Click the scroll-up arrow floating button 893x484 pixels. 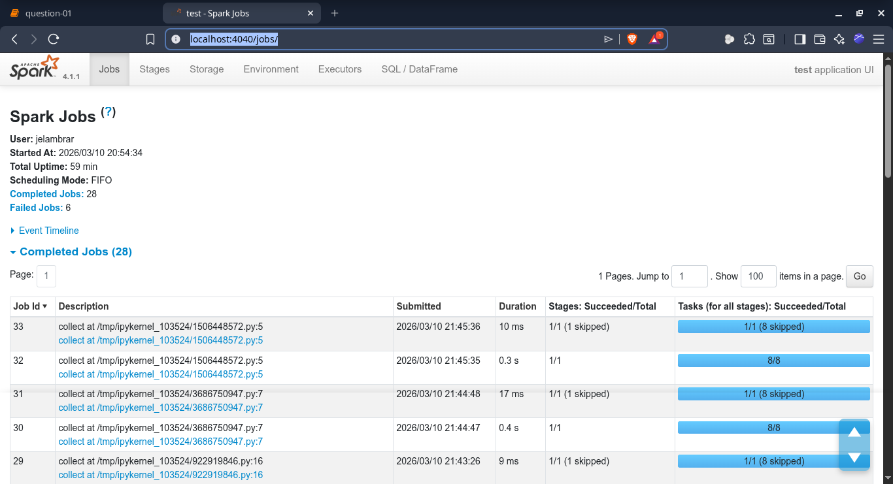tap(854, 432)
